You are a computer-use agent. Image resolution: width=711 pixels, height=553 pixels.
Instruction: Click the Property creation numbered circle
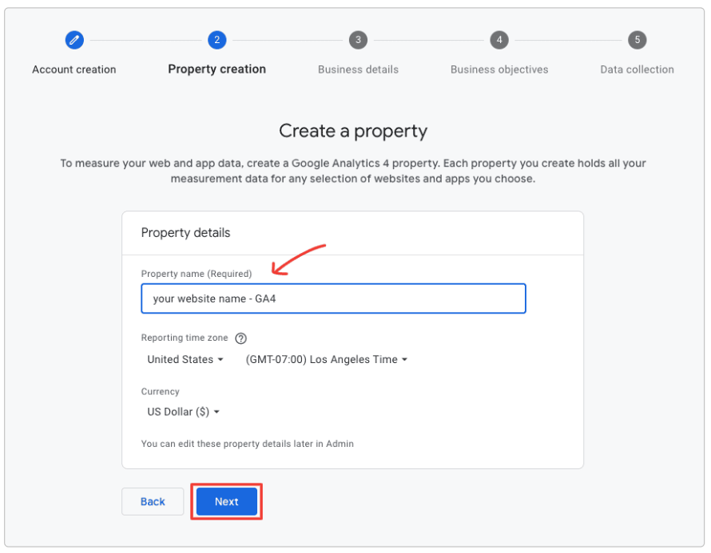(x=216, y=40)
